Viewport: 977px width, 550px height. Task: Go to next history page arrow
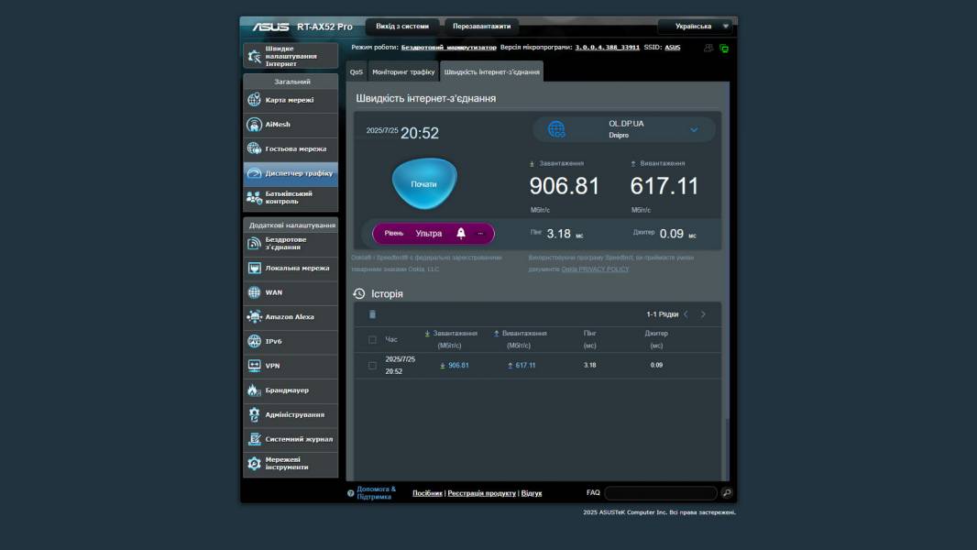(703, 314)
